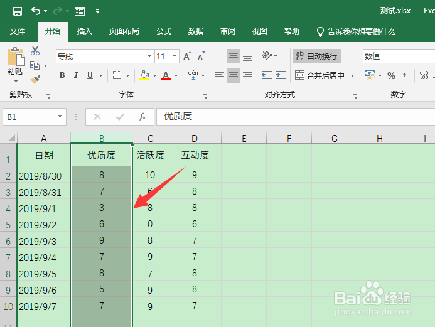This screenshot has height=327, width=435.
Task: Click the Save icon in quick access toolbar
Action: click(x=18, y=11)
